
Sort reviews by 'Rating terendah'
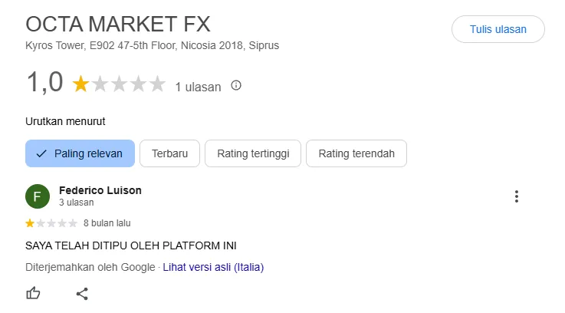356,153
